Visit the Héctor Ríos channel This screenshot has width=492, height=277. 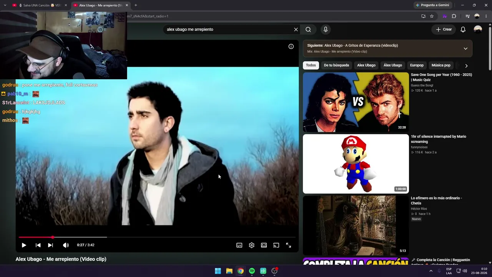tap(419, 209)
